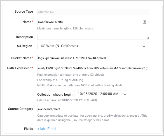Screen dimensions: 164x136
Task: Click the Bucket Name input field
Action: tap(93, 58)
